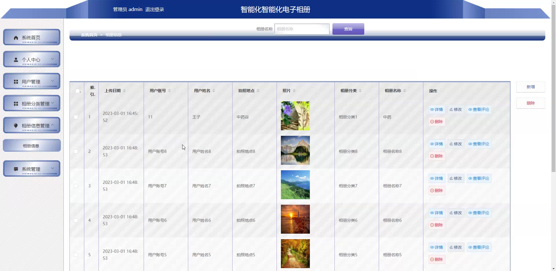Click the red 删除 batch button
Screen dimensions: 556x271
point(531,103)
